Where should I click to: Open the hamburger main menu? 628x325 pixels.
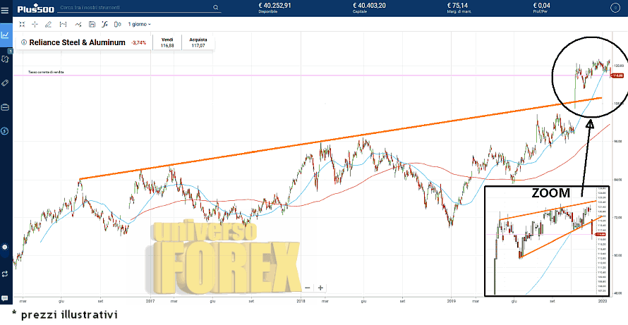tap(6, 8)
